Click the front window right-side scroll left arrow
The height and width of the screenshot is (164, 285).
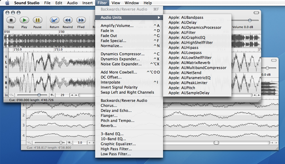254,95
